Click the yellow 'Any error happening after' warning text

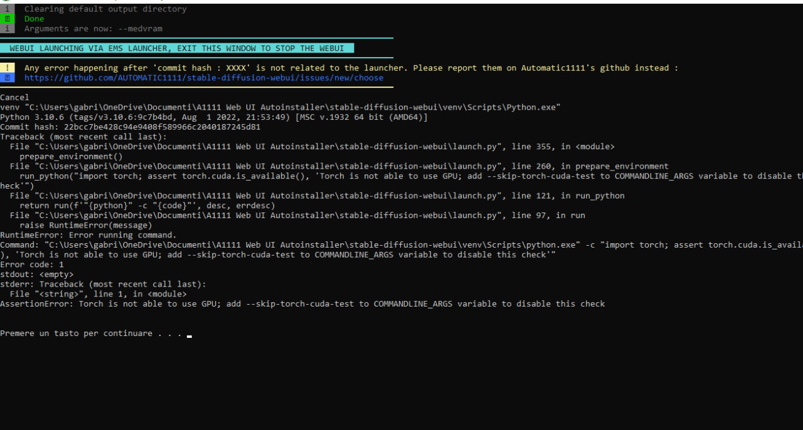(351, 68)
